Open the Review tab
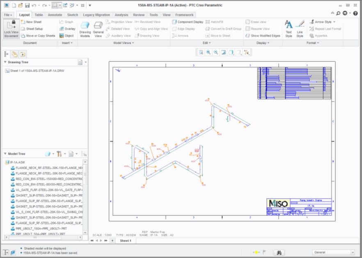This screenshot has width=362, height=258. click(x=139, y=15)
